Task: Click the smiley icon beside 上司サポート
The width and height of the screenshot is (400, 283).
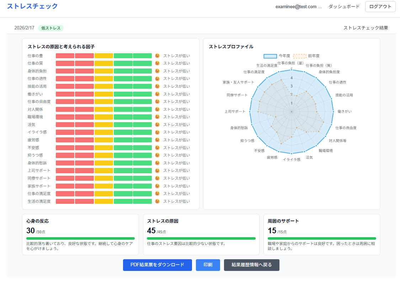Action: [x=158, y=170]
